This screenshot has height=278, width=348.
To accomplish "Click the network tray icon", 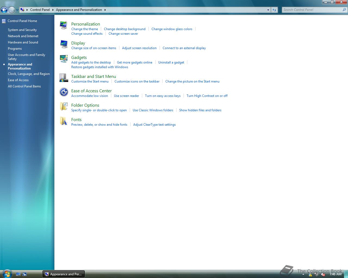I will 316,274.
